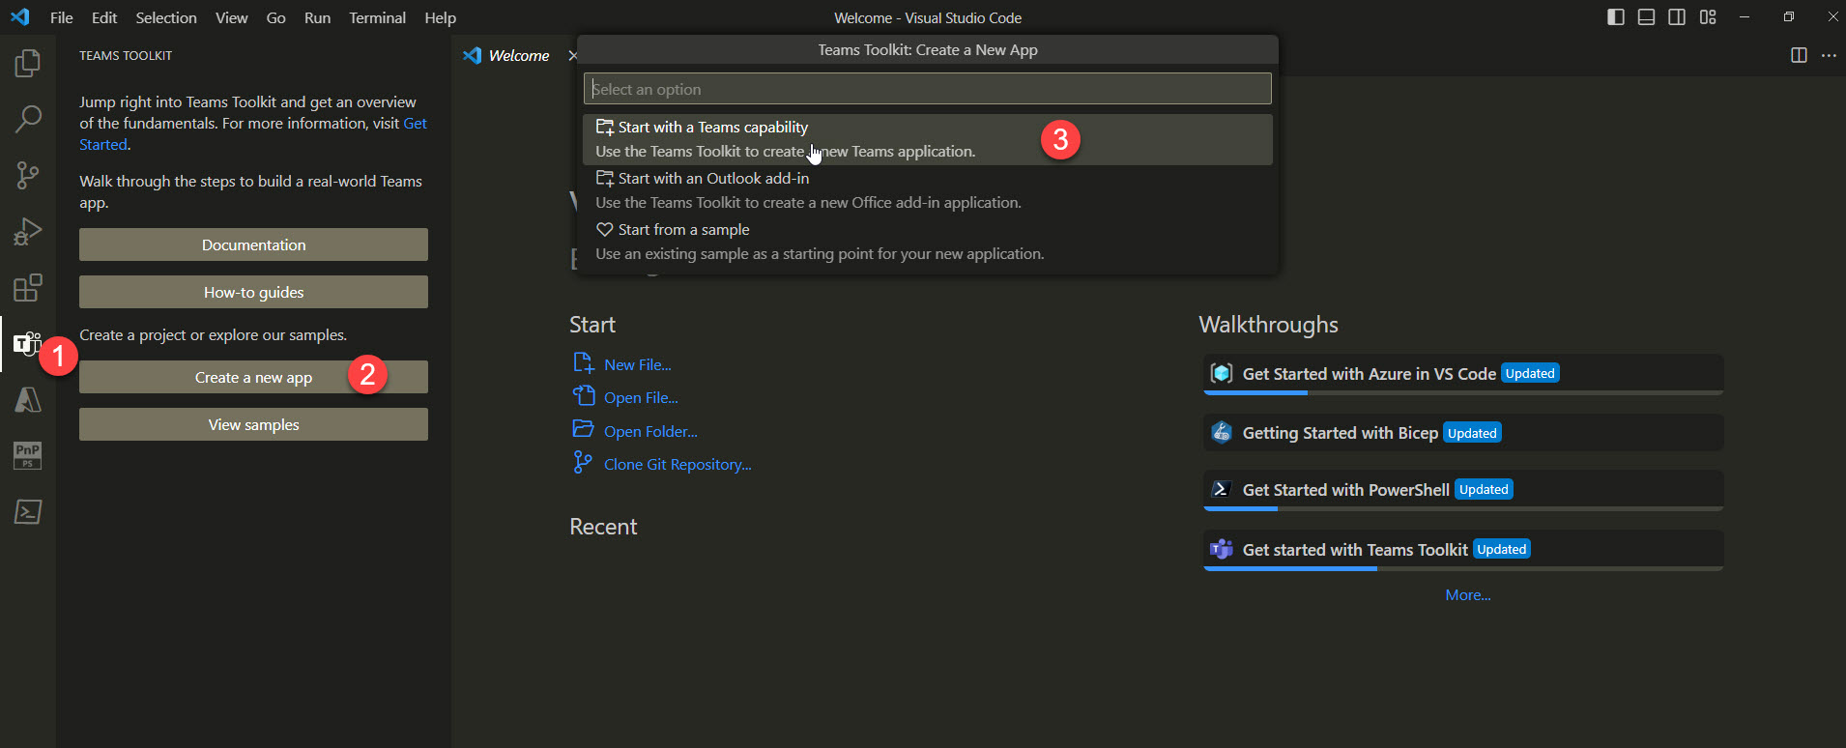Click the Azure walkthrough cube icon

click(x=1222, y=373)
